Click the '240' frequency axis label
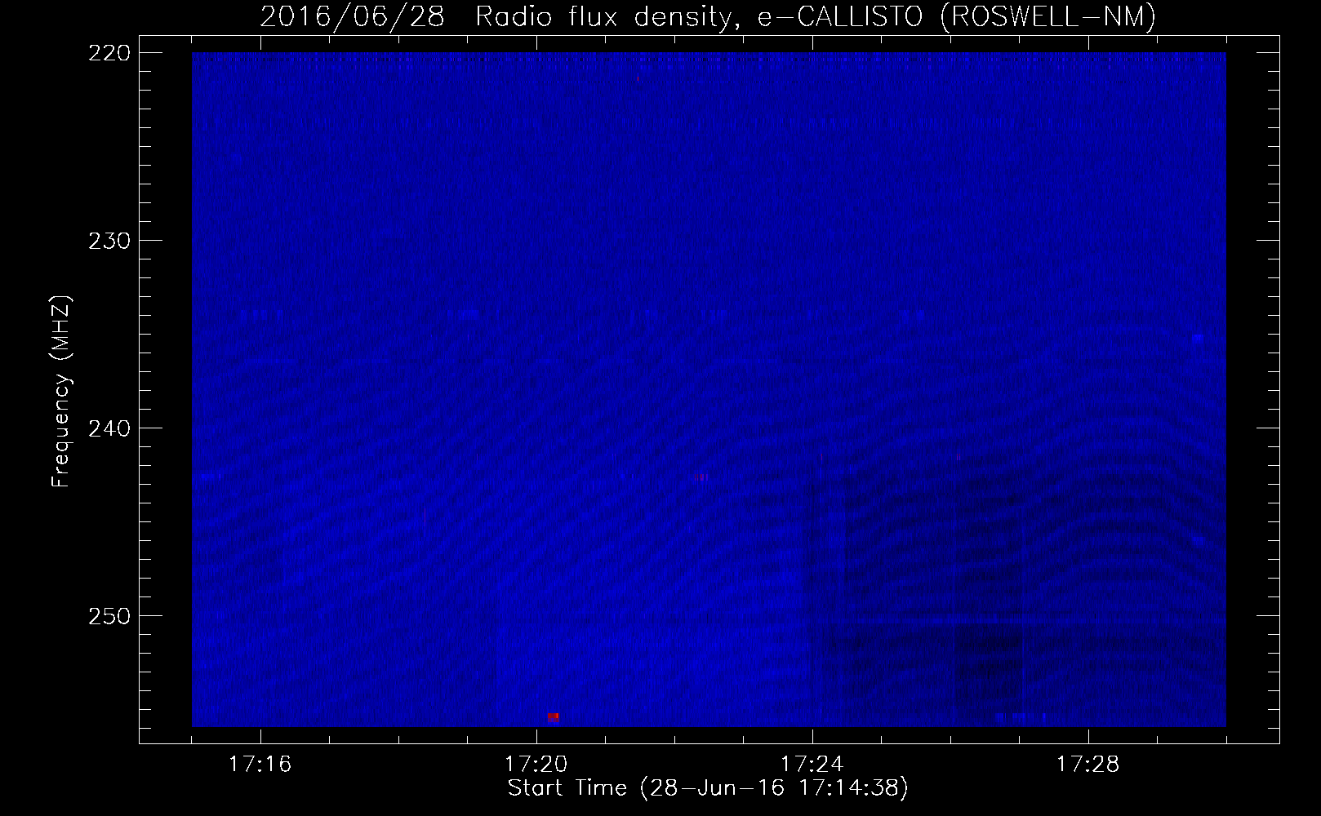The height and width of the screenshot is (816, 1321). (109, 428)
